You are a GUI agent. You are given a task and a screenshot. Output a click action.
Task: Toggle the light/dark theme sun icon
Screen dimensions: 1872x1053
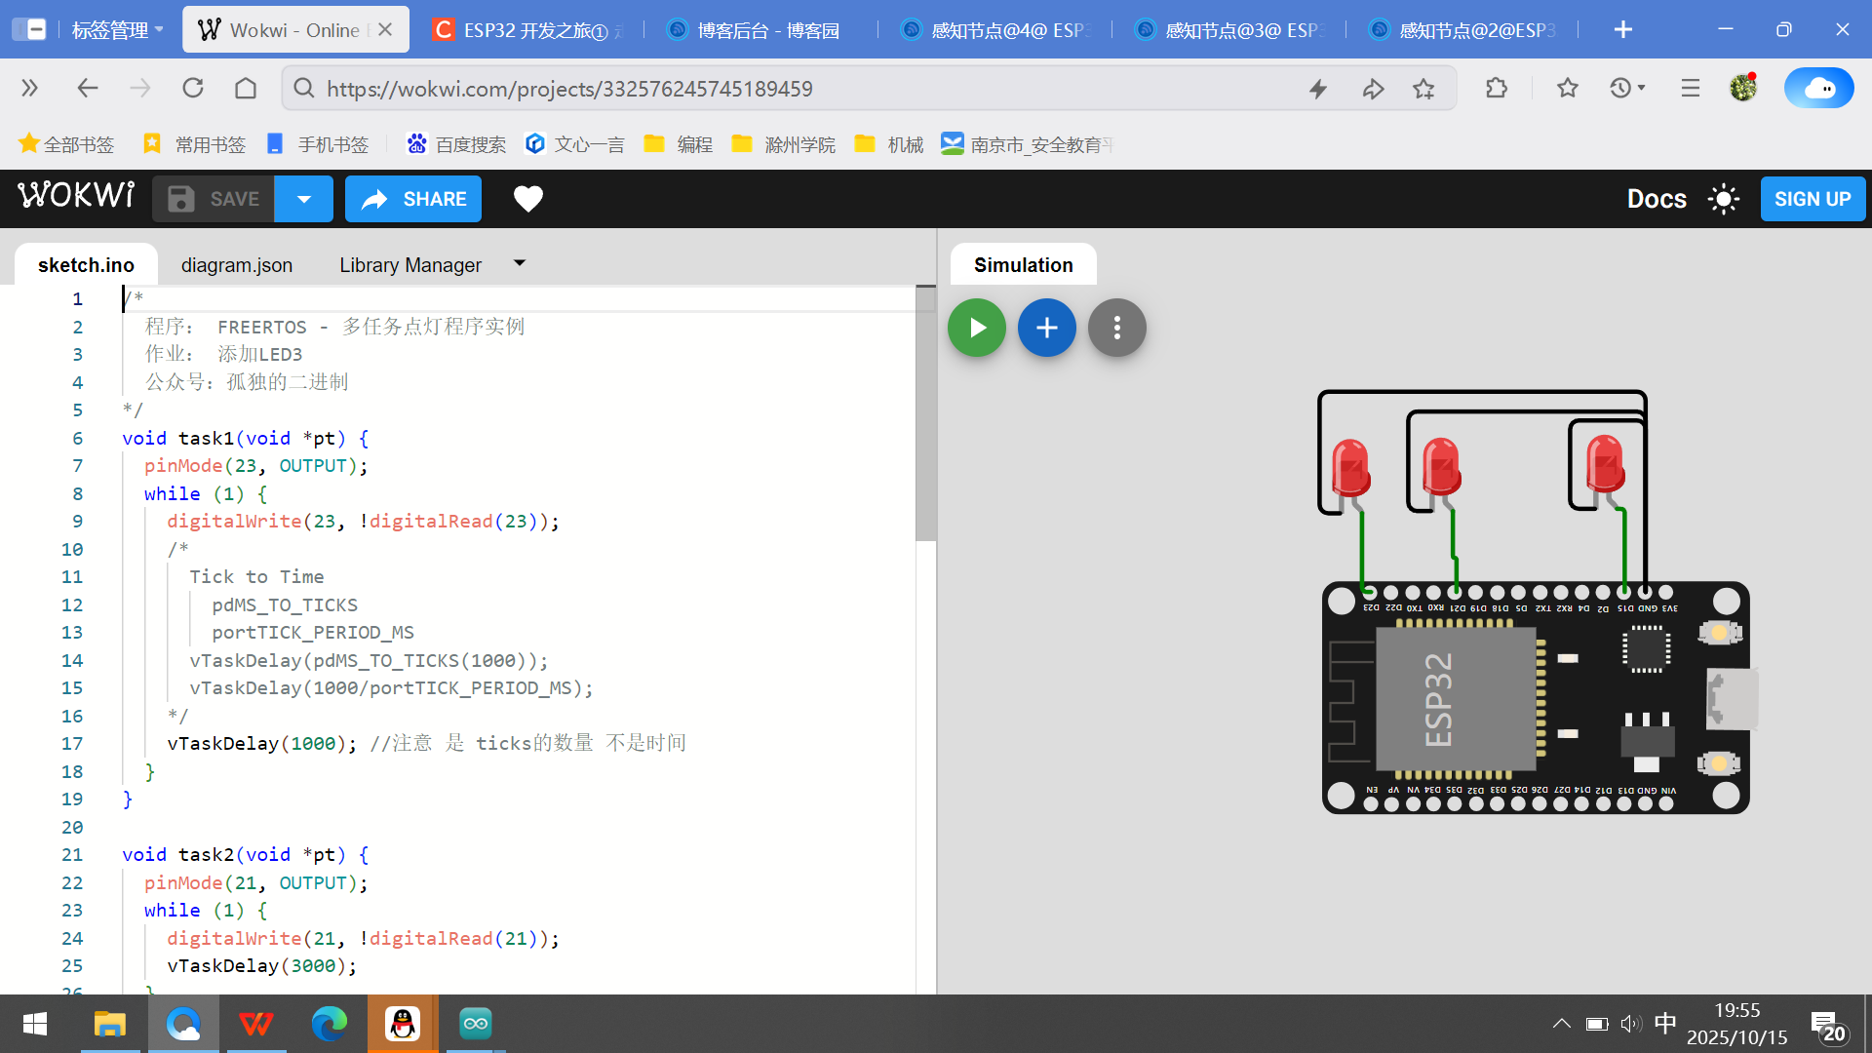tap(1724, 199)
